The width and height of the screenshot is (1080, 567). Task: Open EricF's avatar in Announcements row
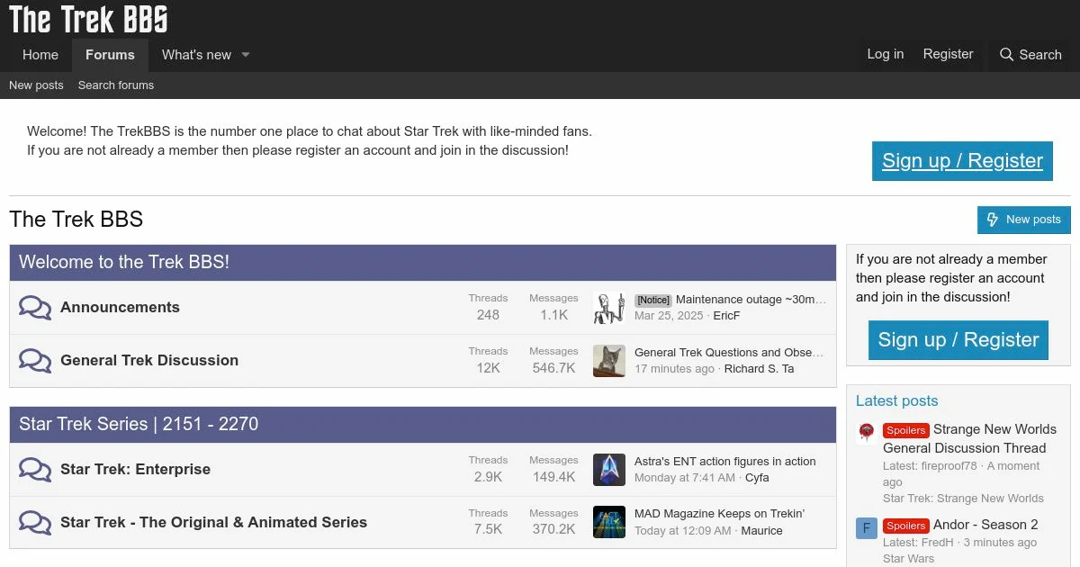[x=609, y=308]
